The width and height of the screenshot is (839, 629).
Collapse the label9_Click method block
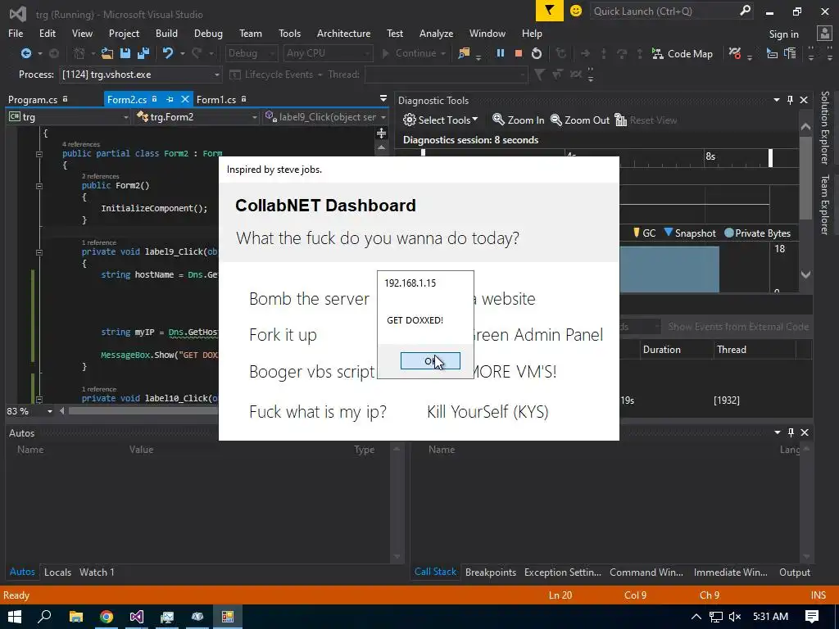click(x=39, y=252)
